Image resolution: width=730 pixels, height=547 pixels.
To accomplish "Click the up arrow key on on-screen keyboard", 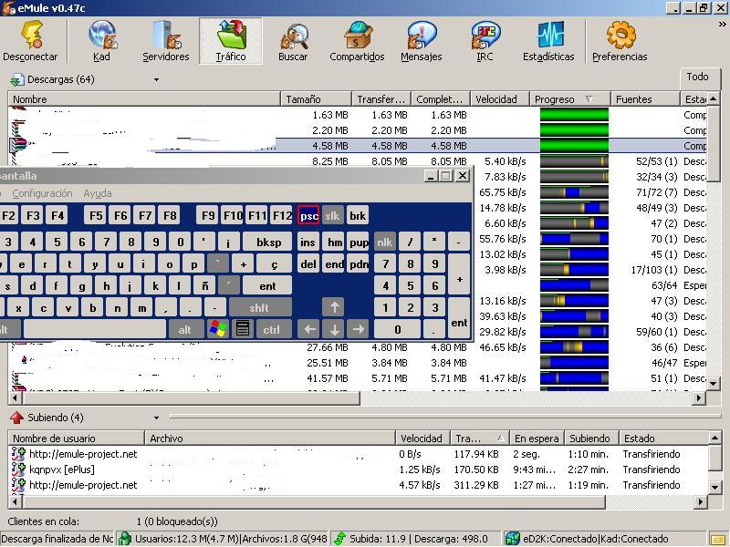I will click(333, 307).
